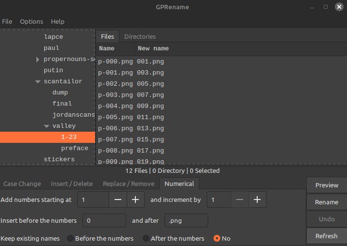This screenshot has width=347, height=246.
Task: Focus the 'starting at' number field
Action: coord(93,200)
